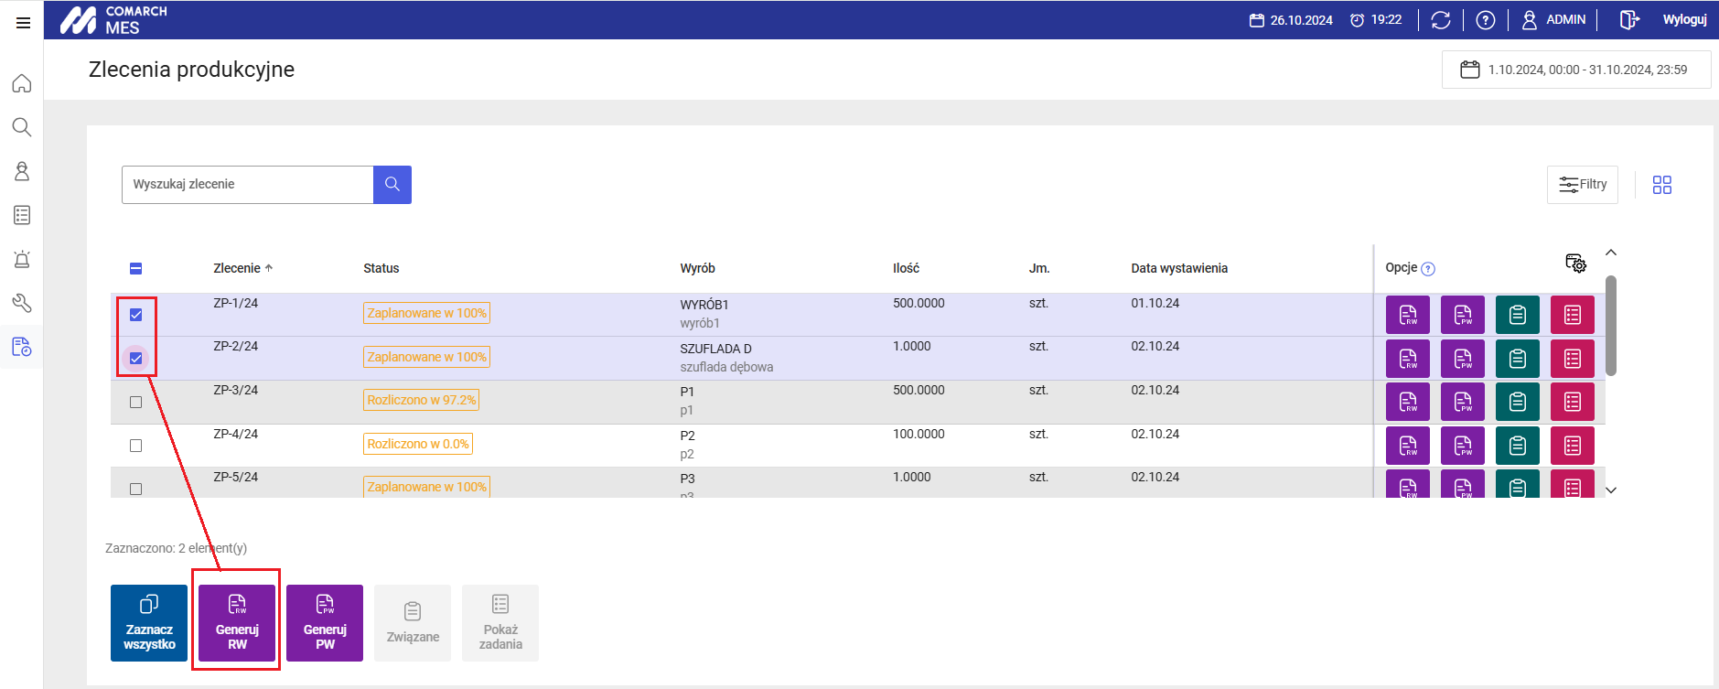This screenshot has width=1719, height=689.
Task: Check the ZP-3/24 checkbox
Action: click(x=135, y=403)
